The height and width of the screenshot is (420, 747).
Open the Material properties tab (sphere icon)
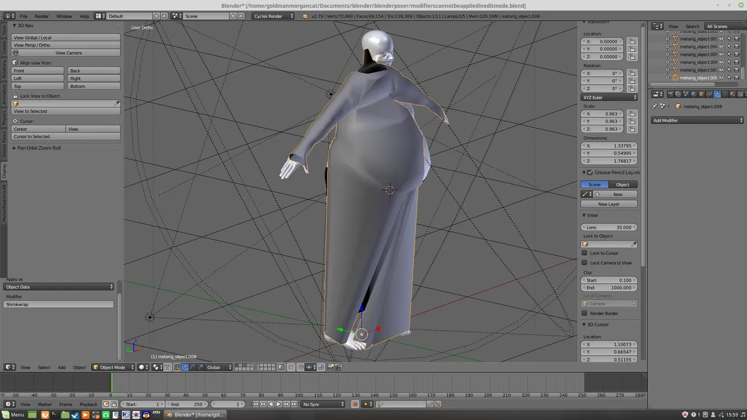[x=732, y=94]
